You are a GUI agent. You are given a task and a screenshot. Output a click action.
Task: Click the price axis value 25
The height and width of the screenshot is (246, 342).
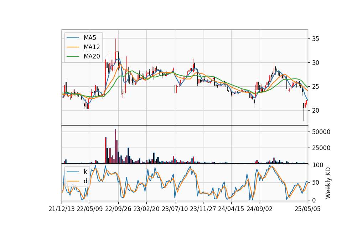pos(315,87)
